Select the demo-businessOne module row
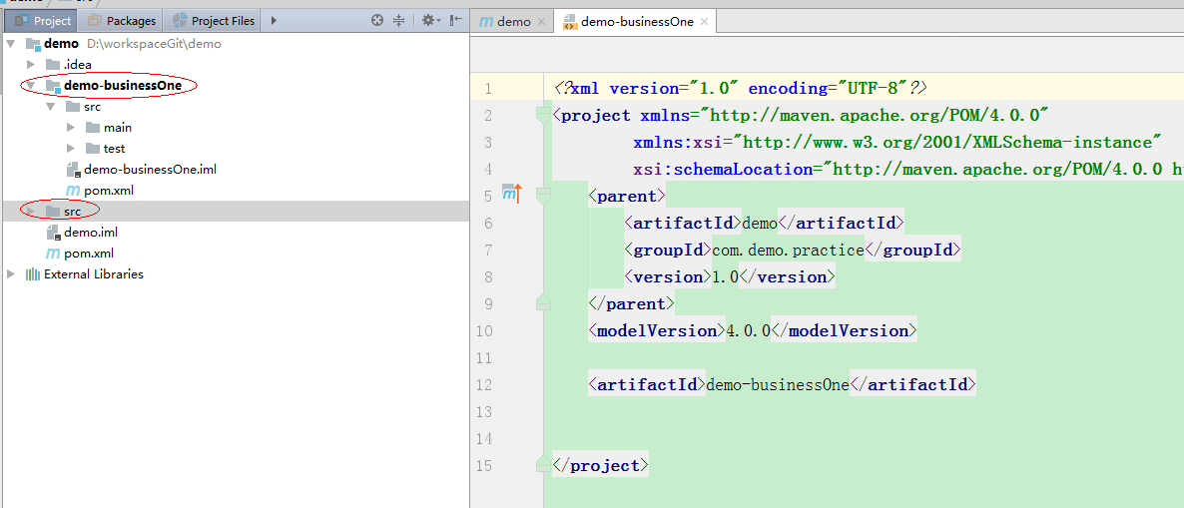This screenshot has height=508, width=1184. pos(235,86)
